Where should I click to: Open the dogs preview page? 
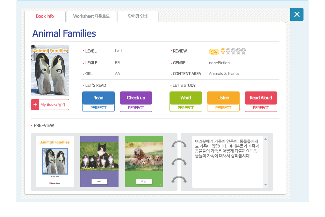click(x=144, y=162)
